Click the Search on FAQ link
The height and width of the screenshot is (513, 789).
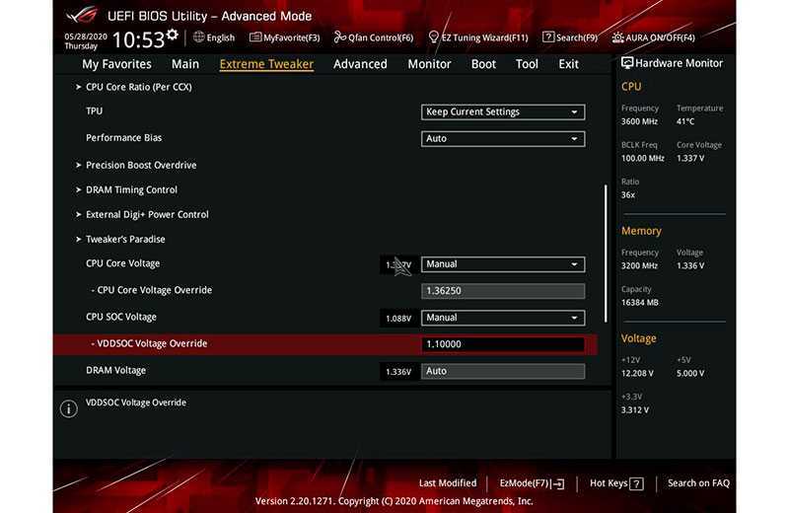pos(698,483)
